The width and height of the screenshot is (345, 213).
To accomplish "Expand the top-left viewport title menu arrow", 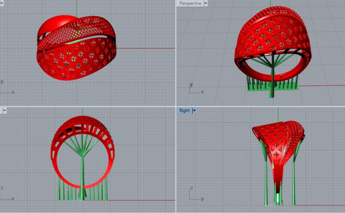I will [x=1, y=3].
